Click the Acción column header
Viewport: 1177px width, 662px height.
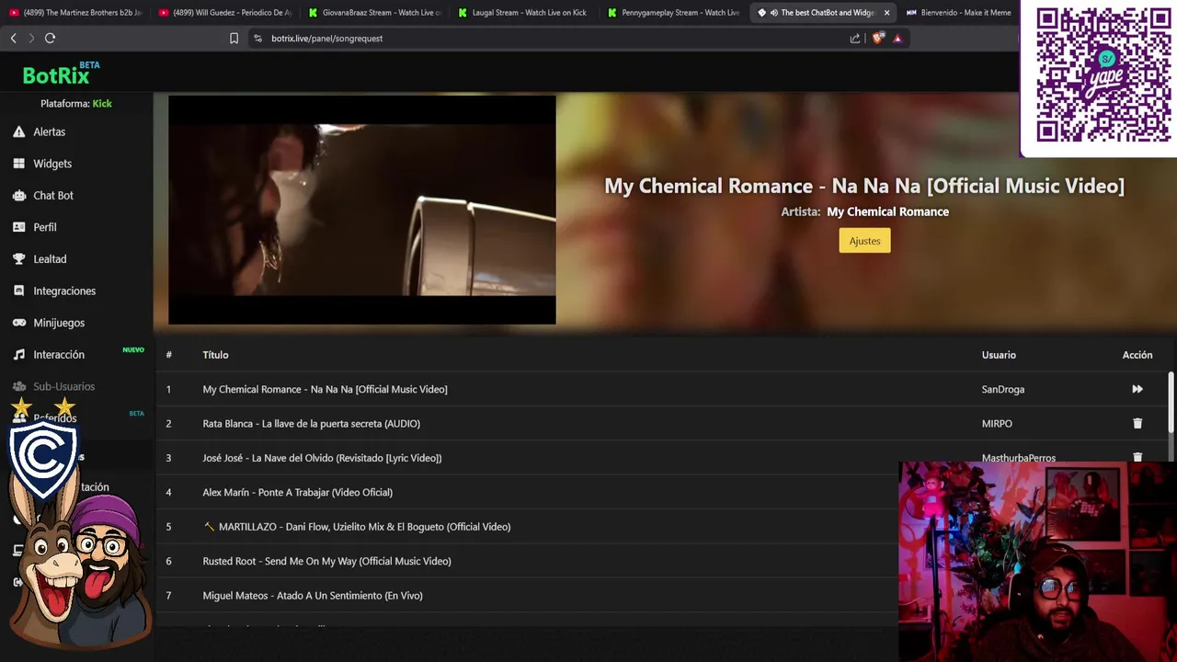click(1137, 355)
